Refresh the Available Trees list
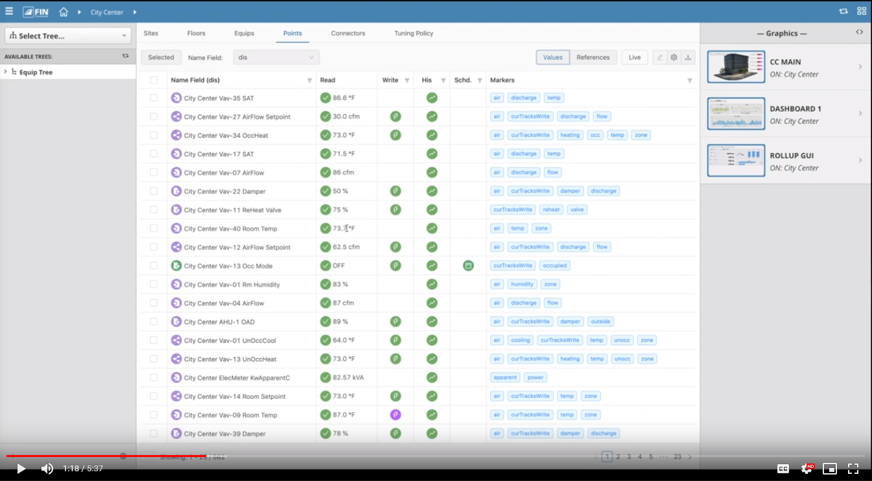Screen dimensions: 872x481 pyautogui.click(x=126, y=56)
